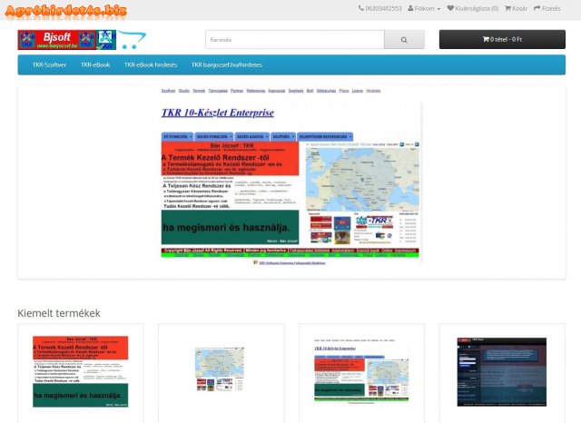Click the TKR 10-Készlet Enterprise banner image
This screenshot has height=423, width=581.
click(x=291, y=177)
